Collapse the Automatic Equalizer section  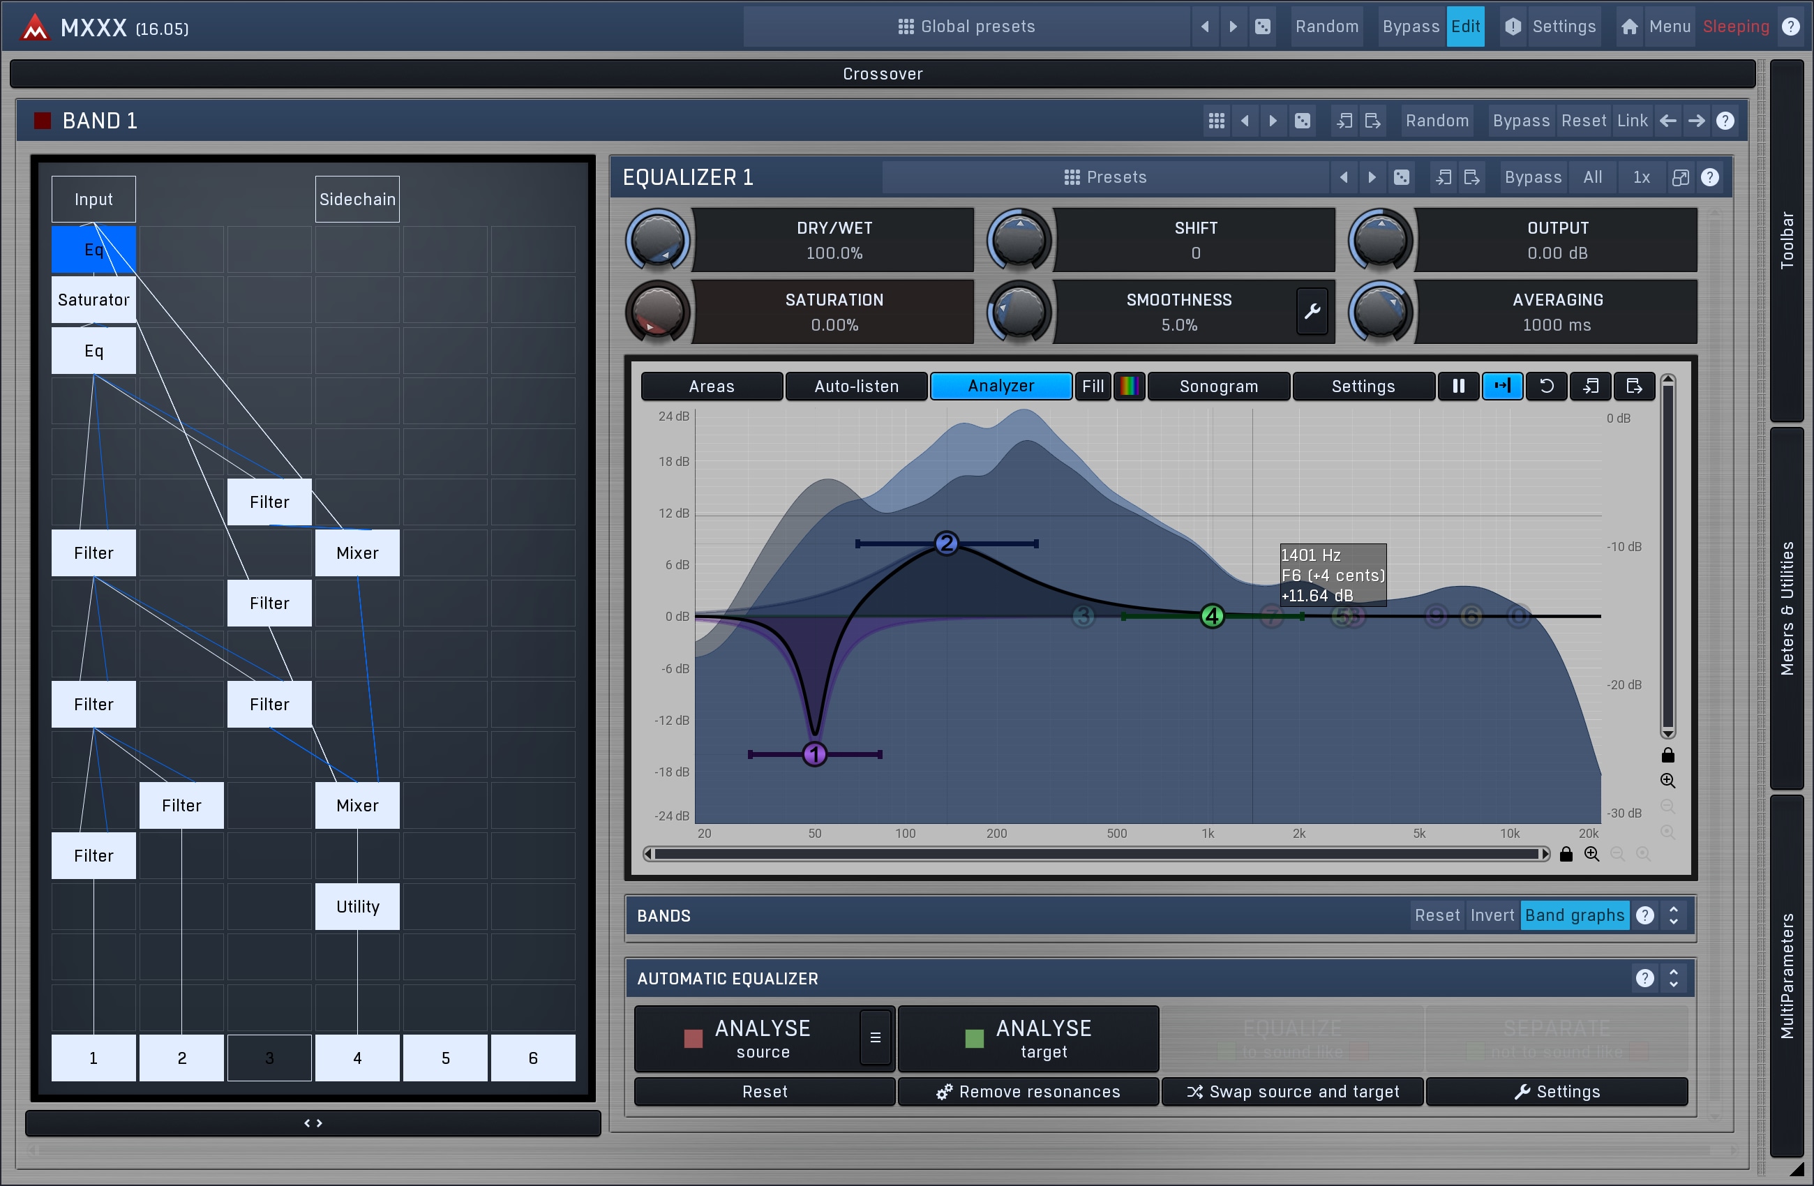1673,978
